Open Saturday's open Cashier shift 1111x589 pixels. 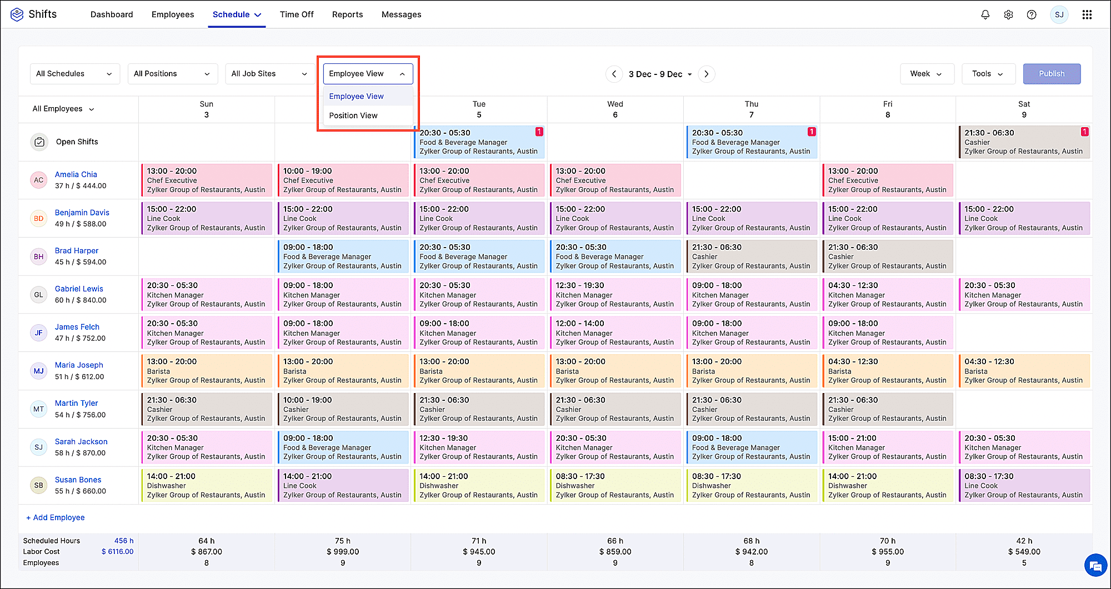1024,142
